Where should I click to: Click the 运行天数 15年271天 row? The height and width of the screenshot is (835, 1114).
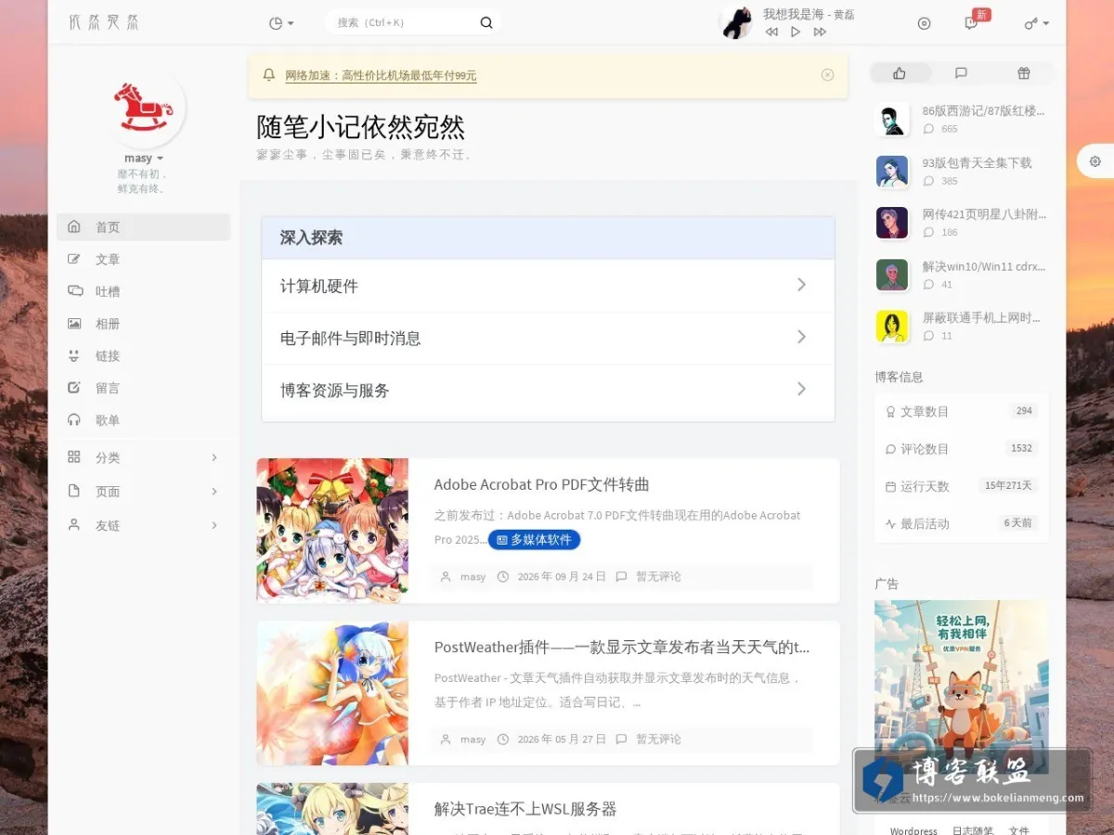[962, 486]
